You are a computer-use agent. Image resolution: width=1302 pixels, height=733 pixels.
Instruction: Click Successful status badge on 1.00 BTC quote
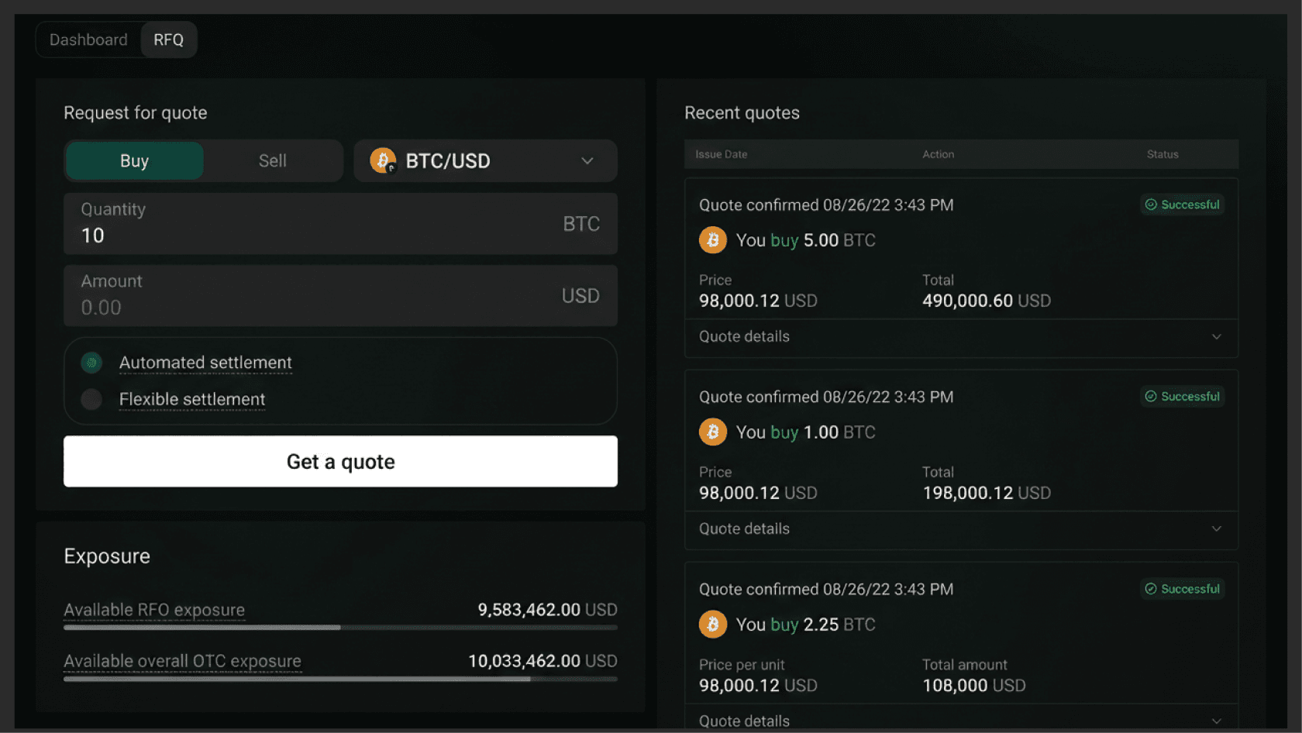pos(1182,397)
